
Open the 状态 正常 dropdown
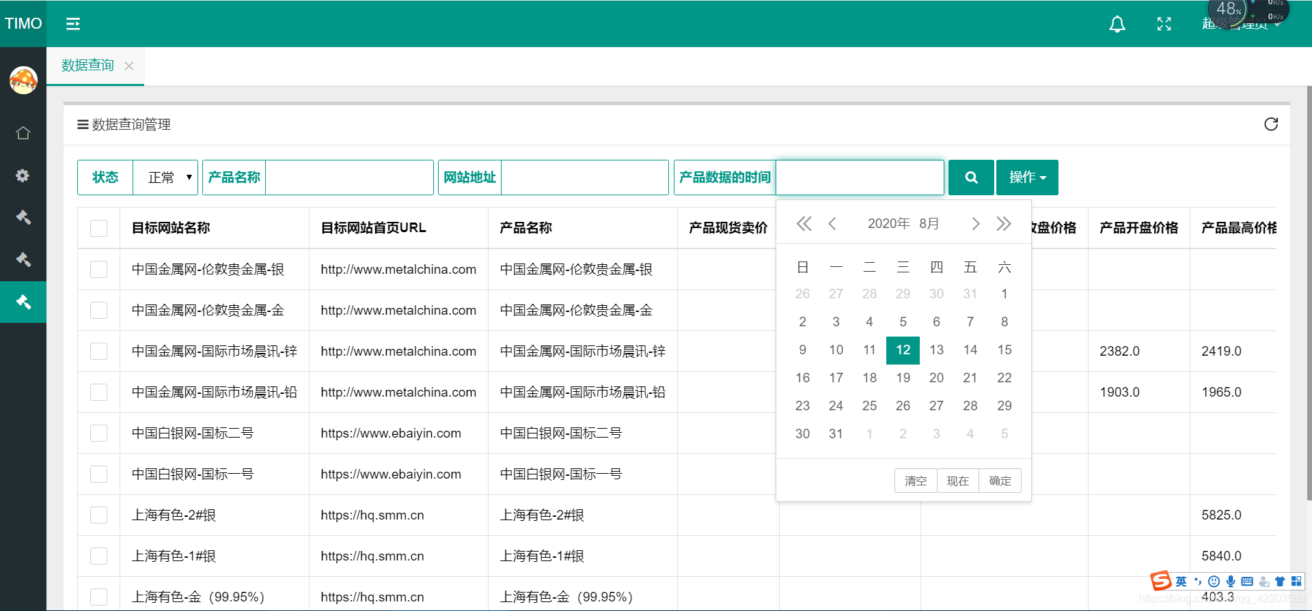point(165,177)
